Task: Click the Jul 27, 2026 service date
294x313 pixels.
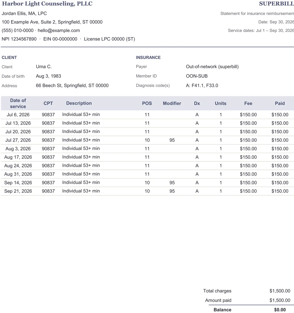Action: 18,140
